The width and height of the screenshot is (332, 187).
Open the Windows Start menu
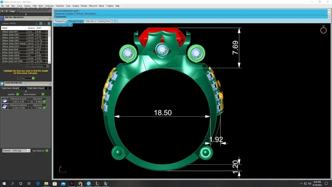click(x=4, y=183)
